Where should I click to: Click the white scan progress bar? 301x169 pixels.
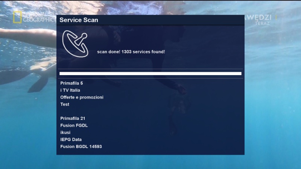point(150,74)
